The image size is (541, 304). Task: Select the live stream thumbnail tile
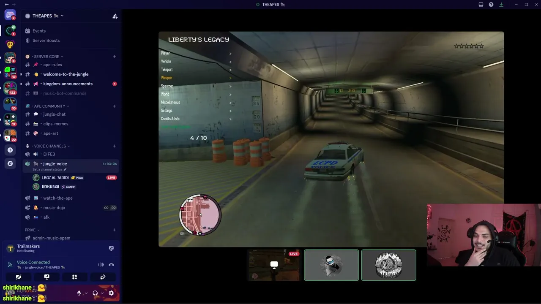(x=274, y=265)
